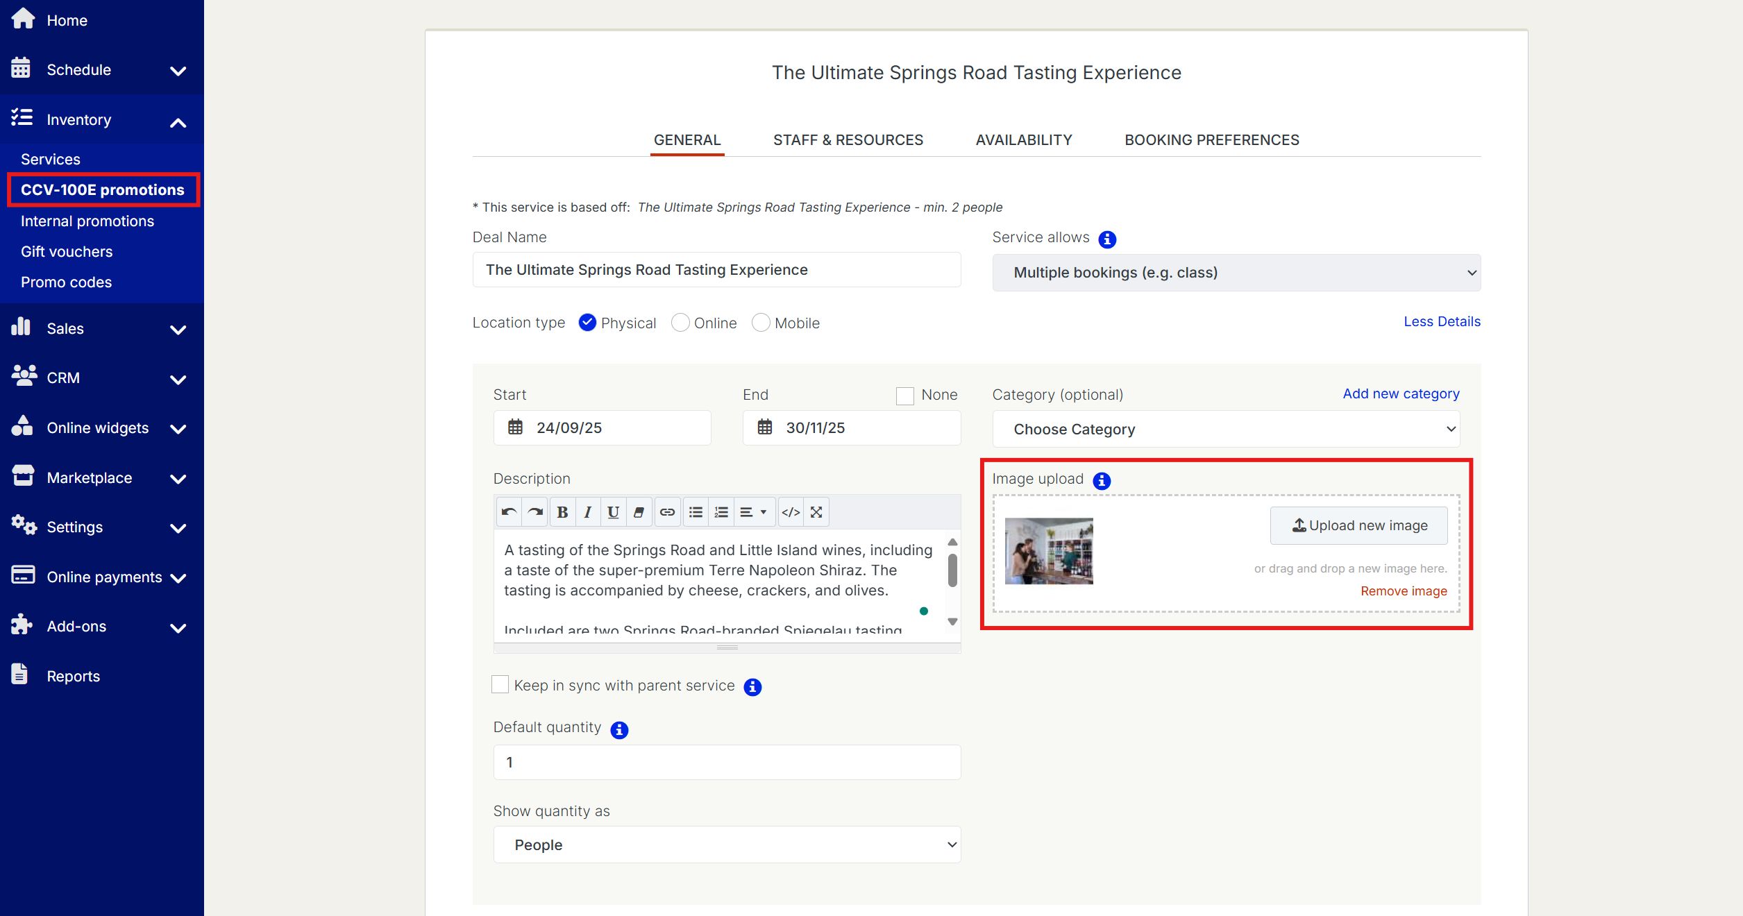Select the Mobile location type

(761, 323)
